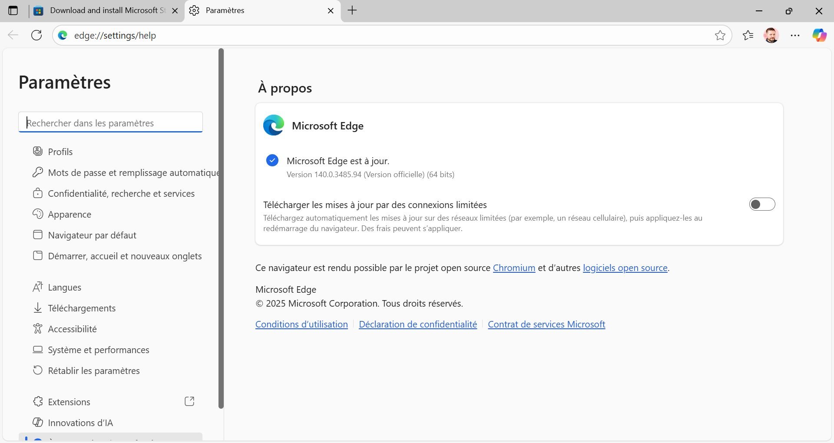Enable updates over metered connections toggle

coord(762,204)
